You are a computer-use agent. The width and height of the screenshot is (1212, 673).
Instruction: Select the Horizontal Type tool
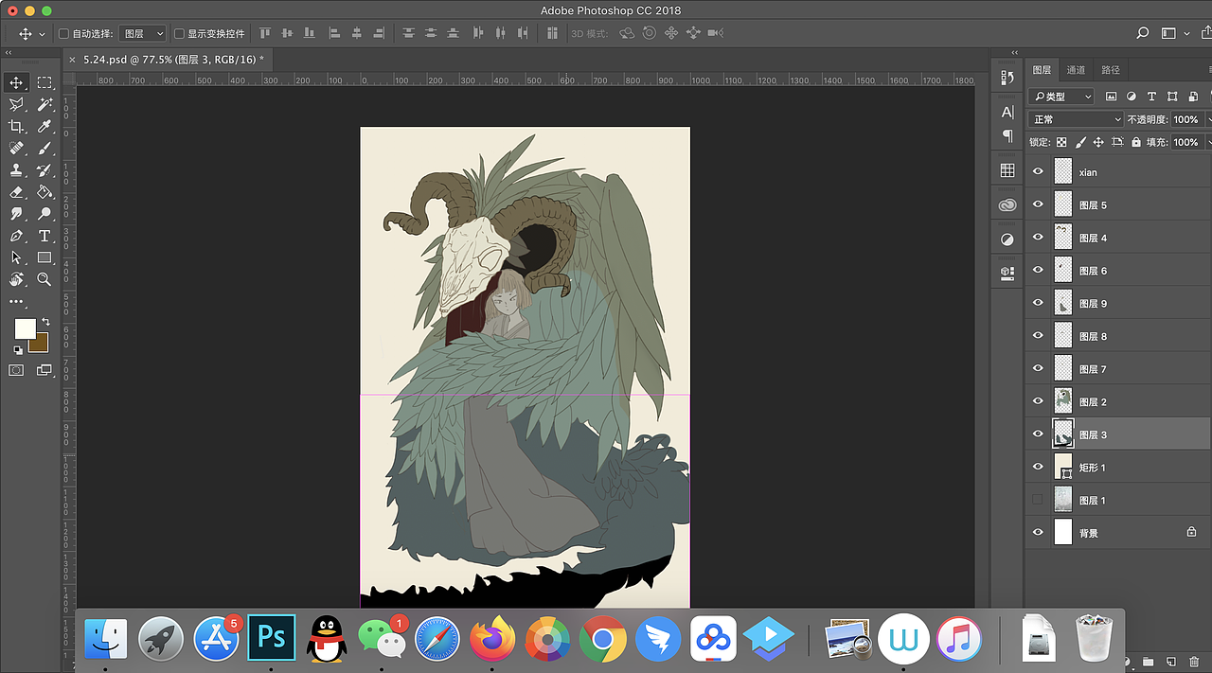tap(45, 236)
